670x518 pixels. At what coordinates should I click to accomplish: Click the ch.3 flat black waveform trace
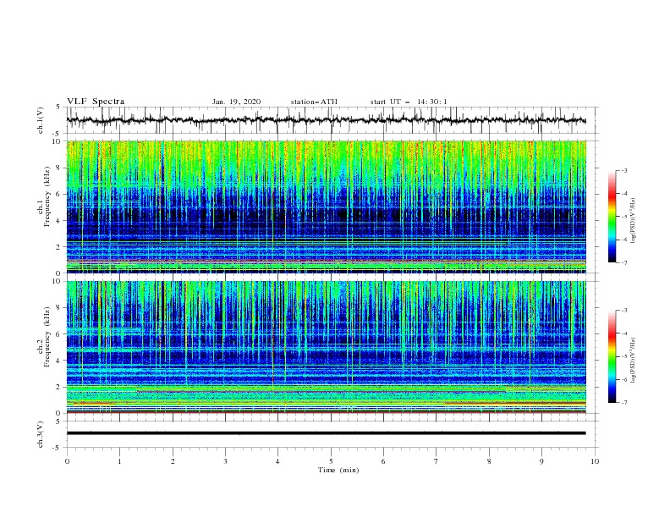tap(326, 433)
